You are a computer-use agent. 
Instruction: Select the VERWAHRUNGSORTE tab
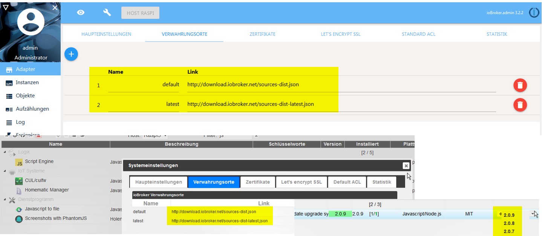point(184,34)
